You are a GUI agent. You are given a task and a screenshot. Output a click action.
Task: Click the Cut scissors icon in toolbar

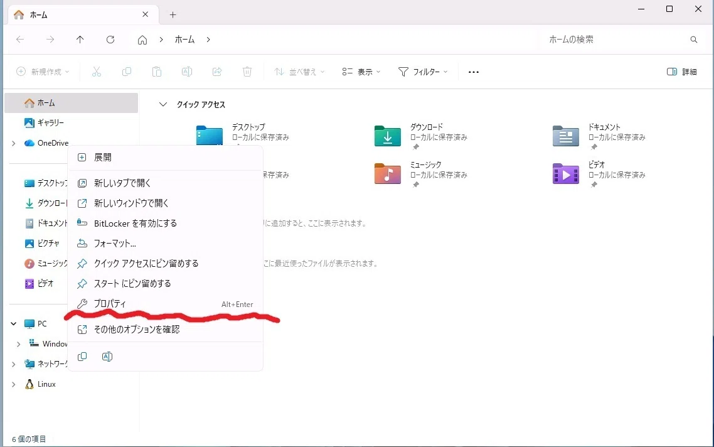[x=97, y=72]
